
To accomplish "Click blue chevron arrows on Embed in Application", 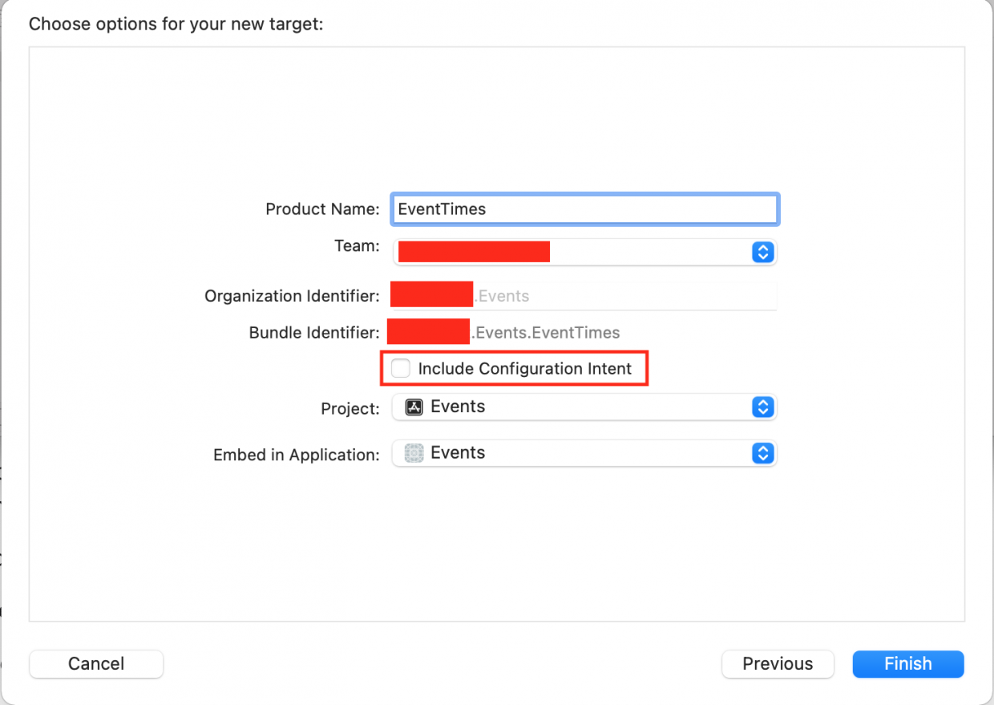I will point(762,453).
